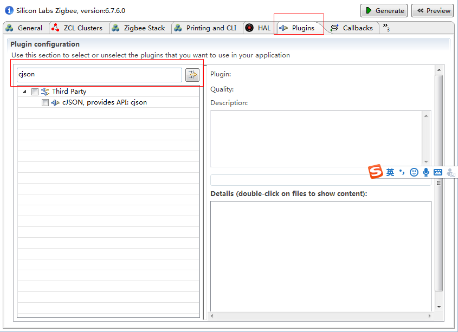Viewport: 458px width, 332px height.
Task: Click the Sogou input method logo
Action: [x=375, y=171]
